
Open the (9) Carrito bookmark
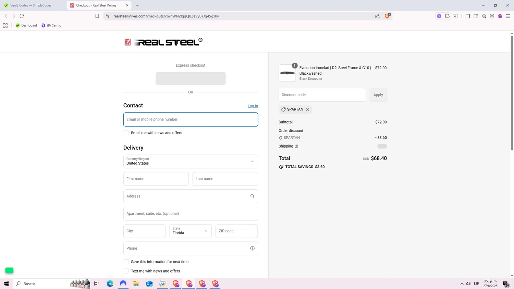coord(51,25)
